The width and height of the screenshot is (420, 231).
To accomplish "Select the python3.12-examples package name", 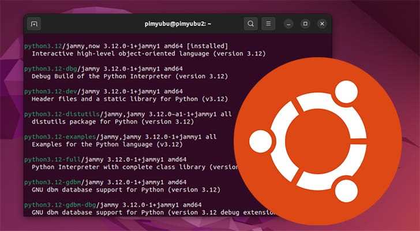I will tap(60, 137).
